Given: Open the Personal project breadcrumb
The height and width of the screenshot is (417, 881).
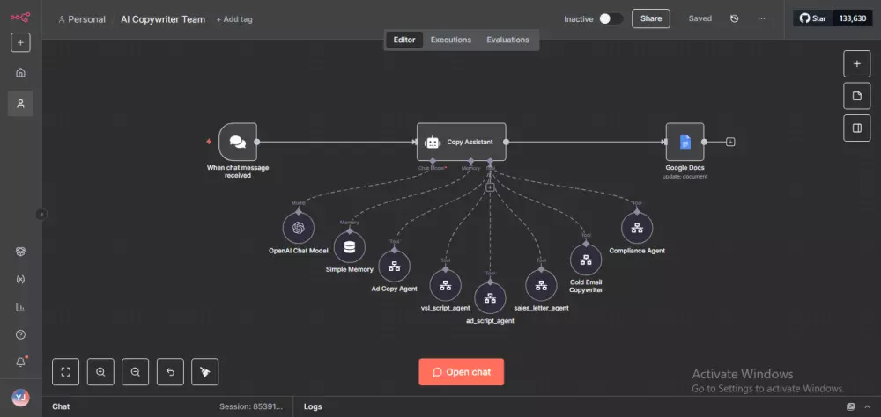Looking at the screenshot, I should 82,19.
